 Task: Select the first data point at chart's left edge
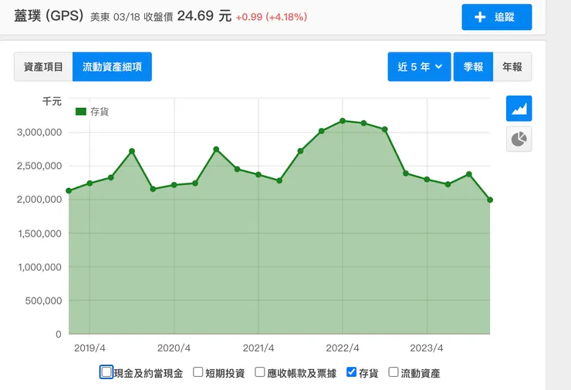[69, 190]
